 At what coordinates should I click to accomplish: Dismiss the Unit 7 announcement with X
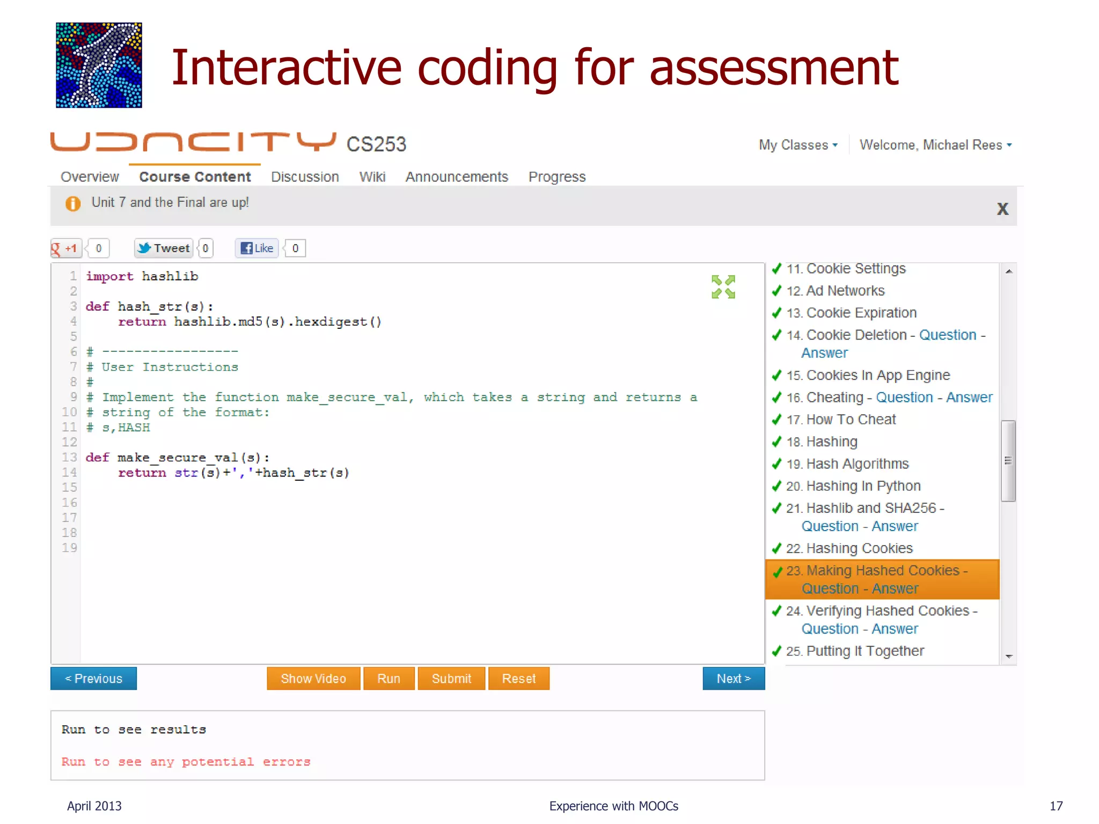[x=1002, y=209]
